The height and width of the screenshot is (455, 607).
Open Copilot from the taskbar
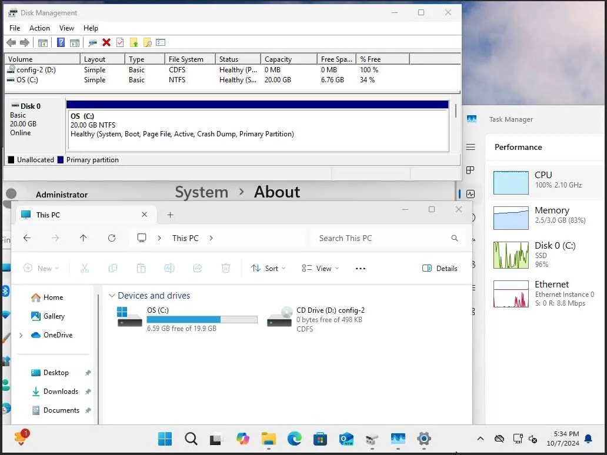tap(243, 439)
